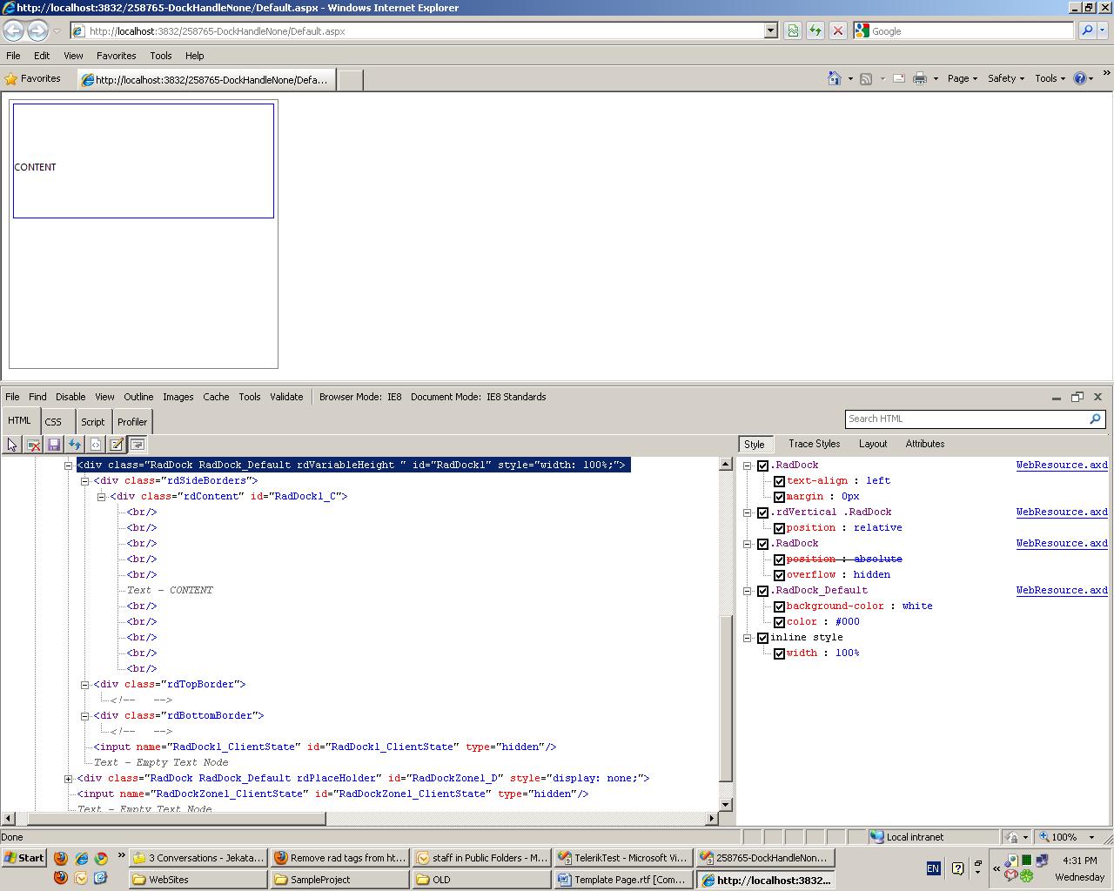1114x891 pixels.
Task: Click the save HTML floppy disk icon
Action: (x=54, y=445)
